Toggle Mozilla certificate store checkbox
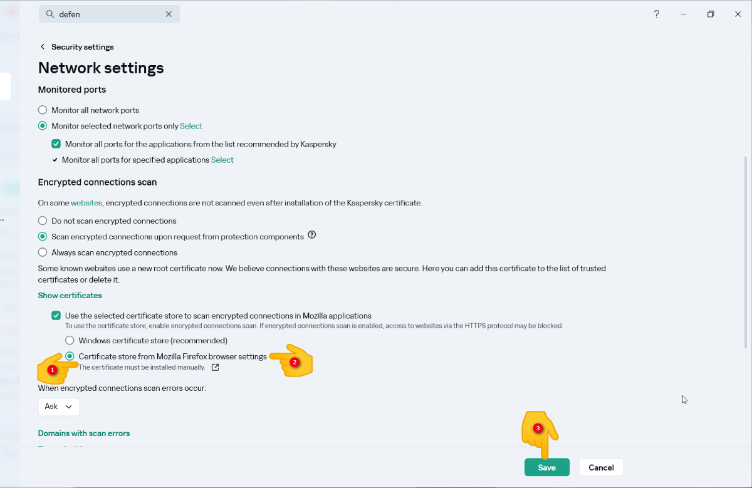752x488 pixels. click(56, 316)
